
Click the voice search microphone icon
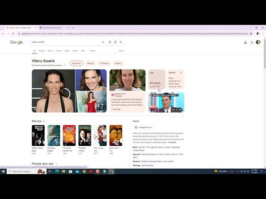(110, 42)
